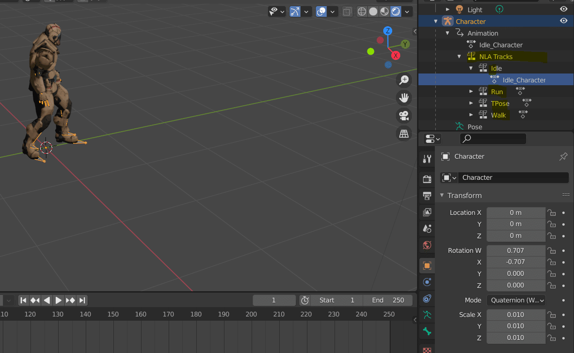Image resolution: width=574 pixels, height=353 pixels.
Task: Open the Physics properties tab
Action: click(427, 282)
